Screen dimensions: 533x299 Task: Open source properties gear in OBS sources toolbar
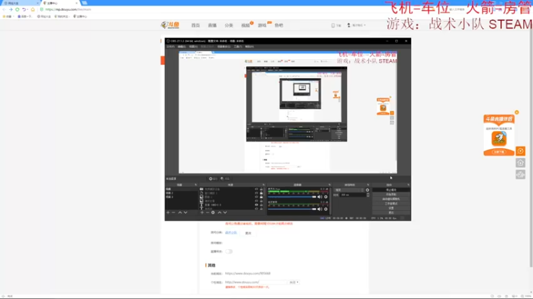click(213, 213)
